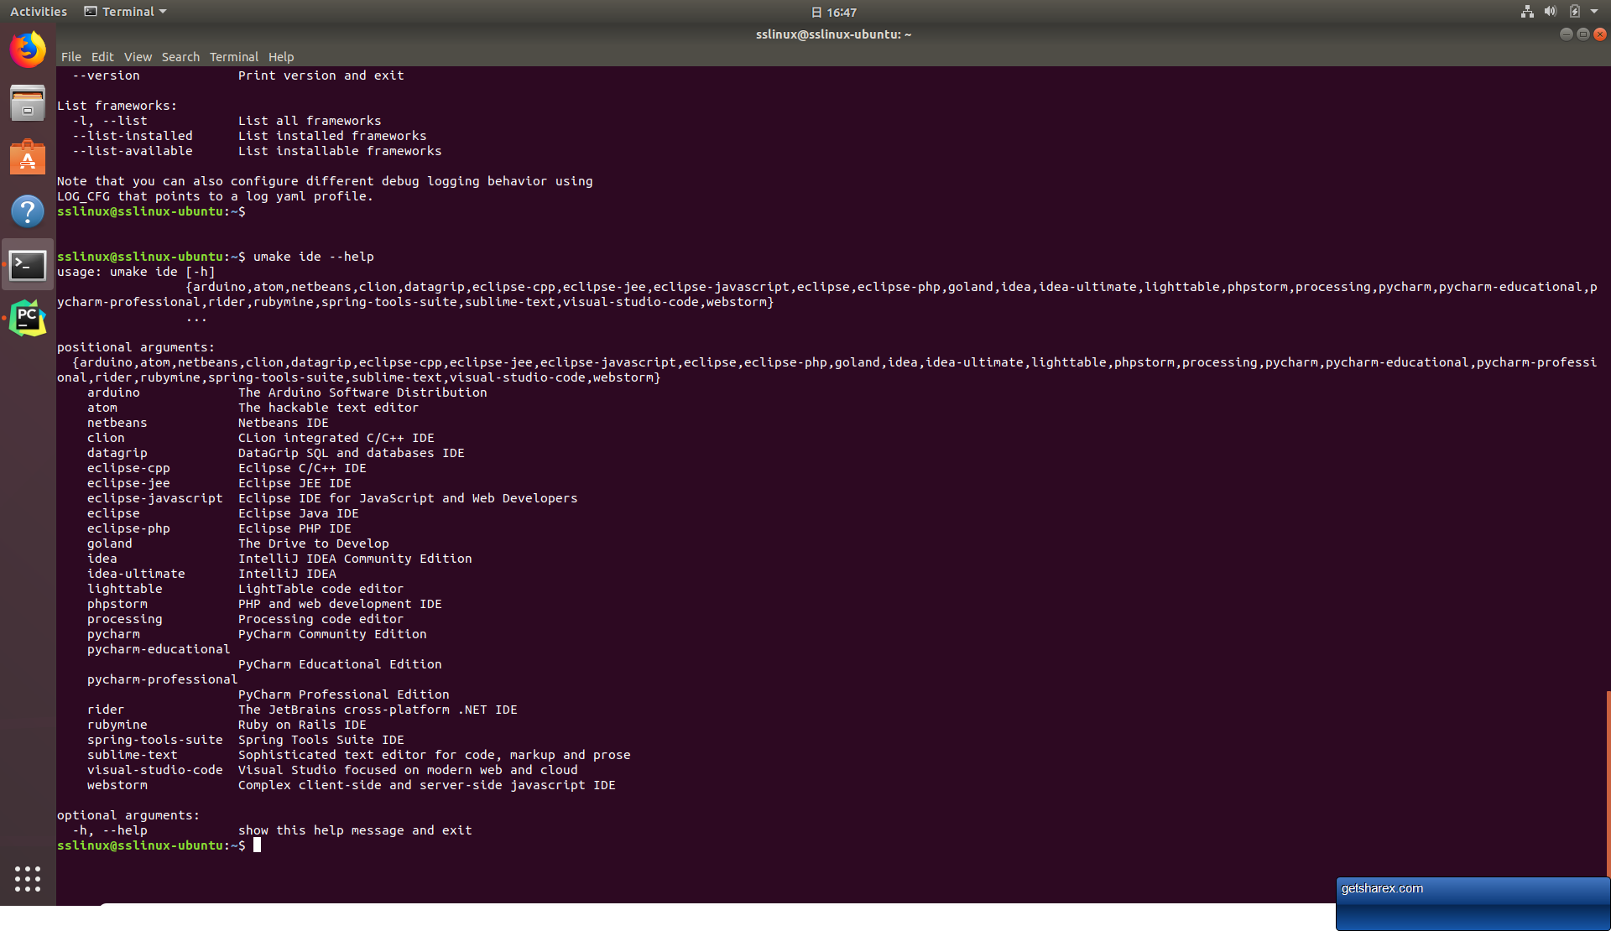Click the 'clion' list entry
The height and width of the screenshot is (931, 1611).
tap(106, 438)
